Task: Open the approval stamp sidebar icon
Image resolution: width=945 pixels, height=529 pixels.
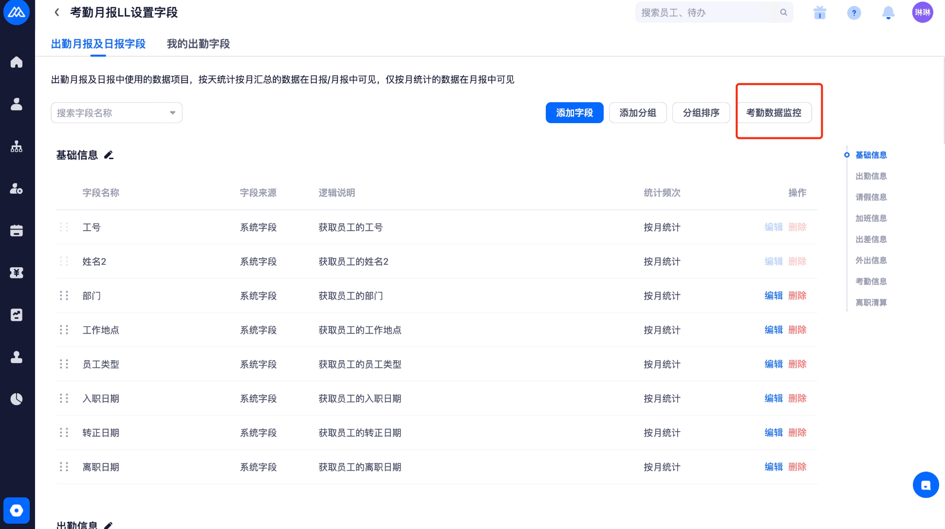Action: (17, 357)
